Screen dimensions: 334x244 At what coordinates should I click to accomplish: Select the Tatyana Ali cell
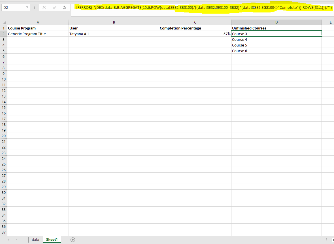pos(114,34)
